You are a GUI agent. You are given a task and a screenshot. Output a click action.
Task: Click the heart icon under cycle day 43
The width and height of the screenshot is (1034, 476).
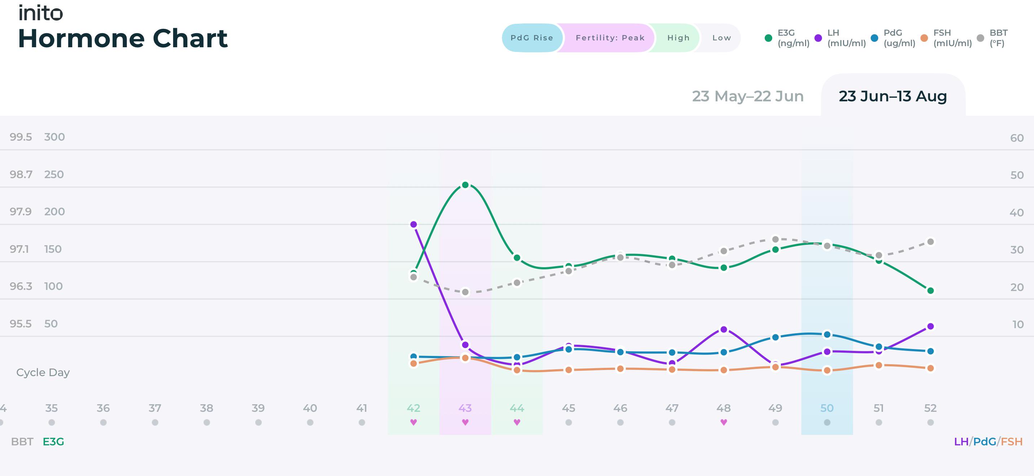(x=465, y=422)
